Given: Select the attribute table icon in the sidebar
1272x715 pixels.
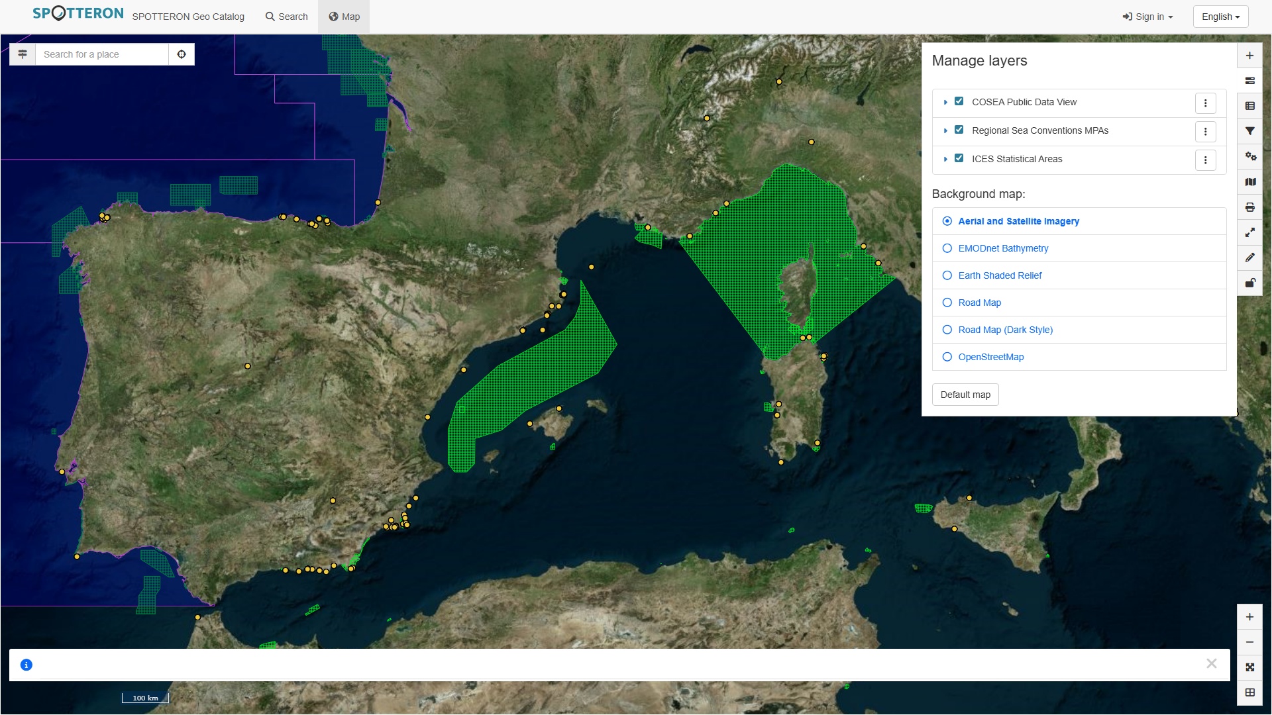Looking at the screenshot, I should pyautogui.click(x=1250, y=105).
